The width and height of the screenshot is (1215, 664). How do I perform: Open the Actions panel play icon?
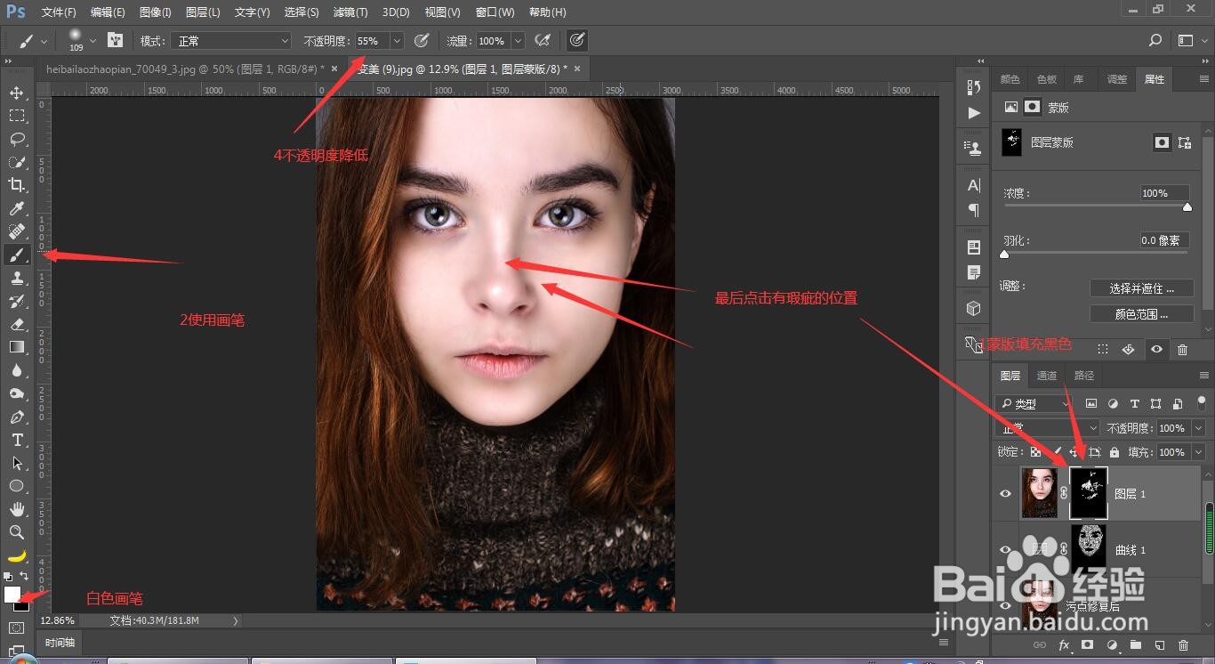[x=974, y=113]
